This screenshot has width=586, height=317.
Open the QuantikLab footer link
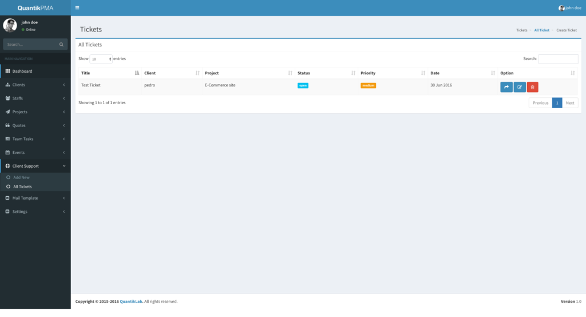coord(131,302)
